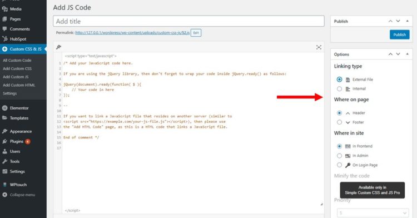Click Collapse menu icon
Image resolution: width=417 pixels, height=218 pixels.
pyautogui.click(x=4, y=195)
